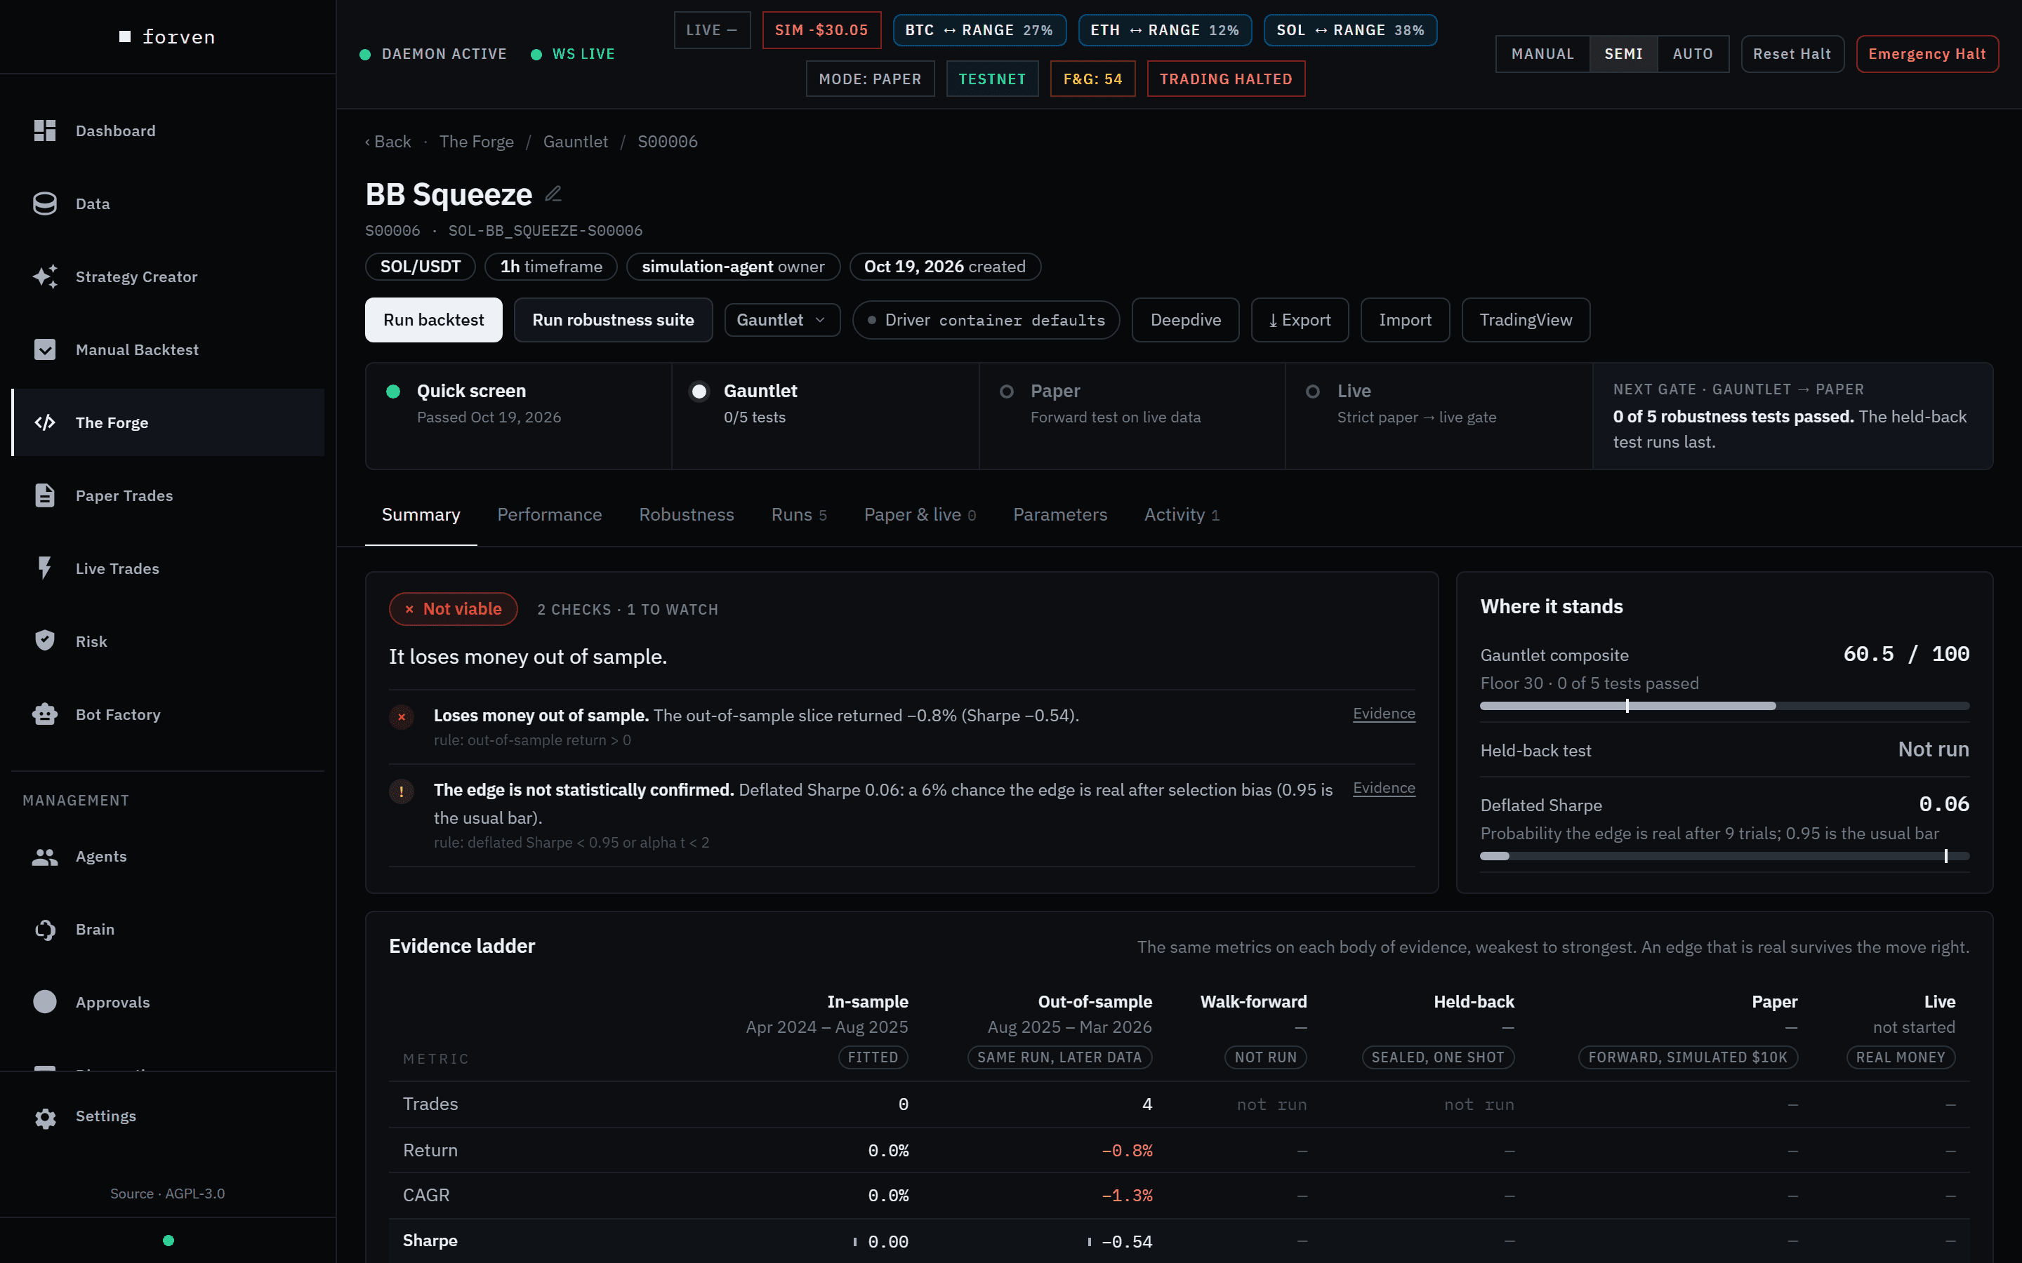The height and width of the screenshot is (1263, 2022).
Task: Select the Live stage step
Action: pyautogui.click(x=1439, y=416)
